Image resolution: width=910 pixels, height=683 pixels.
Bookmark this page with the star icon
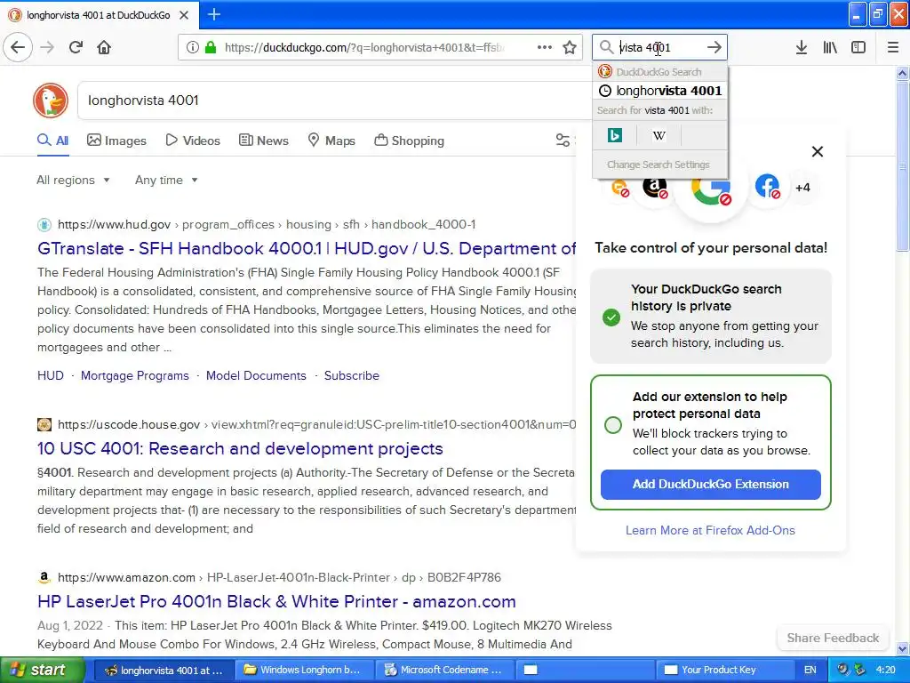coord(570,48)
